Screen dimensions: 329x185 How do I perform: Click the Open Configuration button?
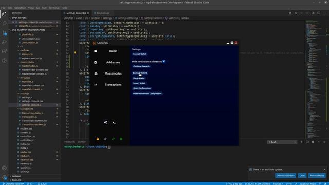tap(142, 88)
